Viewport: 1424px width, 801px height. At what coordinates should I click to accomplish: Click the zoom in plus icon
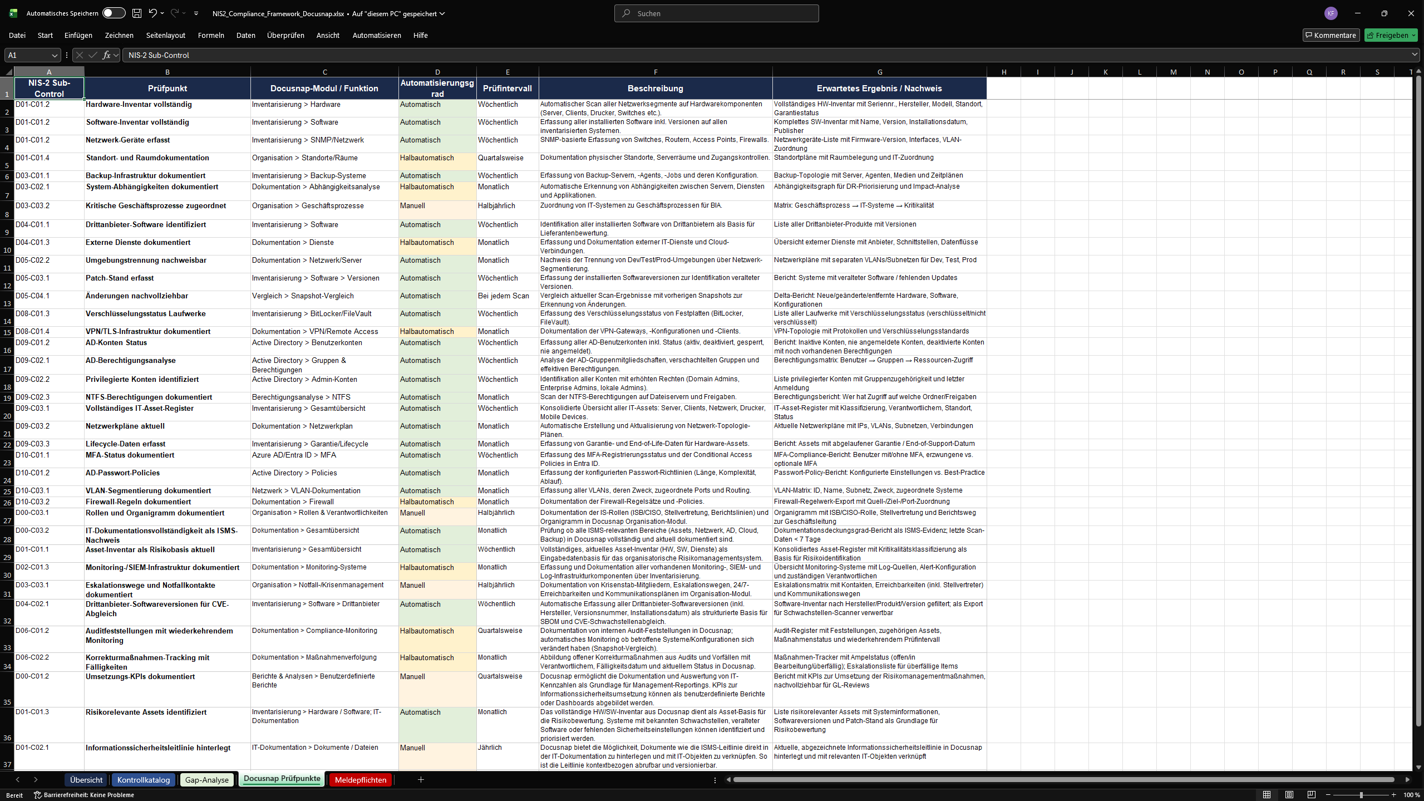tap(1393, 794)
